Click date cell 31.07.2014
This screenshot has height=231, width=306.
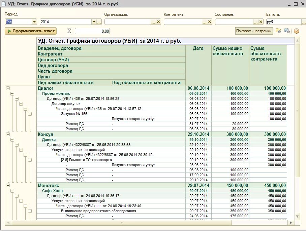tap(198, 124)
